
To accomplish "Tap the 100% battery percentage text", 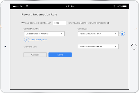I will pos(119,6).
